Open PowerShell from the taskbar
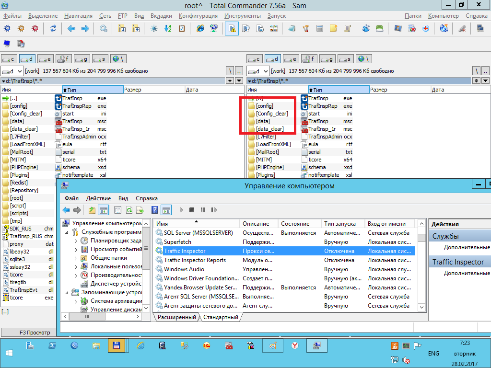This screenshot has height=368, width=491. pos(52,345)
